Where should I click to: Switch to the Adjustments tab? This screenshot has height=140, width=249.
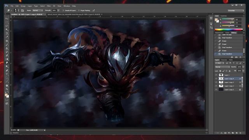pos(219,33)
